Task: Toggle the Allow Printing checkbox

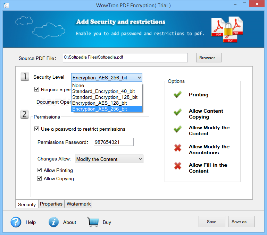Action: point(40,170)
